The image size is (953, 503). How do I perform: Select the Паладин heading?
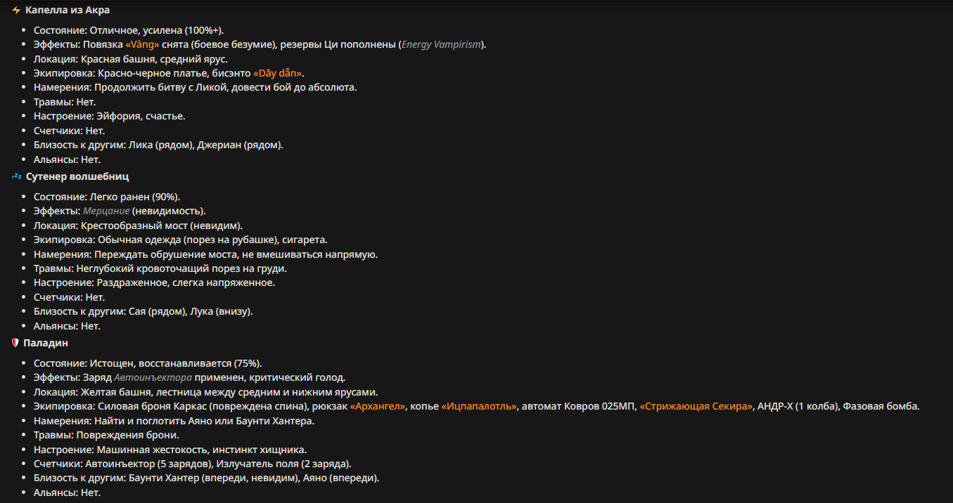click(x=46, y=343)
